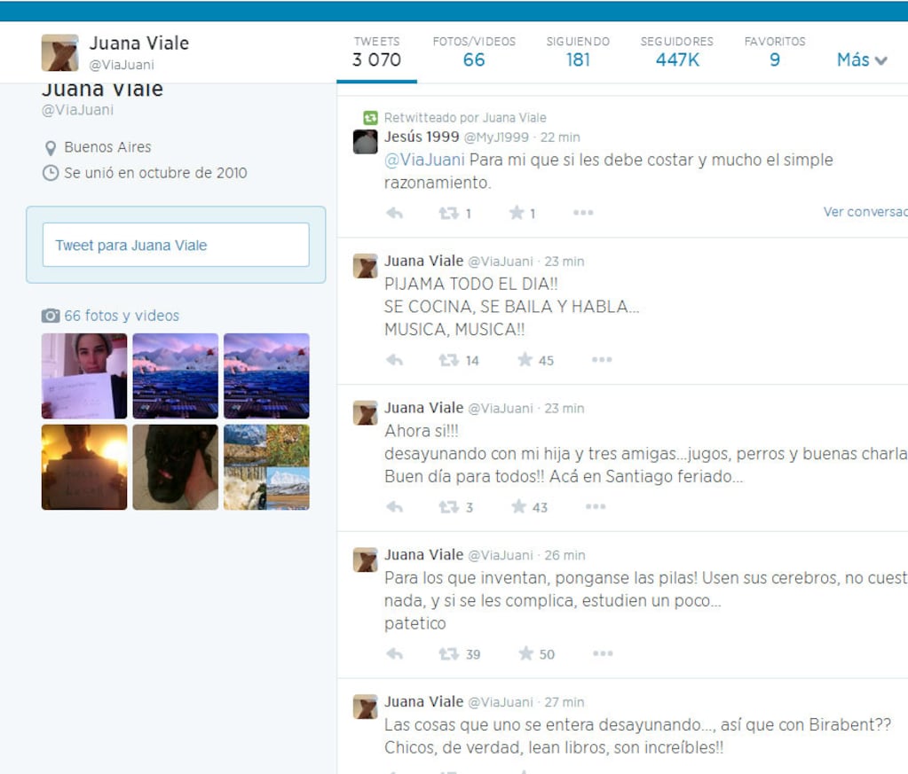Favorite the 'Para los que inventan' tweet
The width and height of the screenshot is (908, 774).
pyautogui.click(x=525, y=653)
